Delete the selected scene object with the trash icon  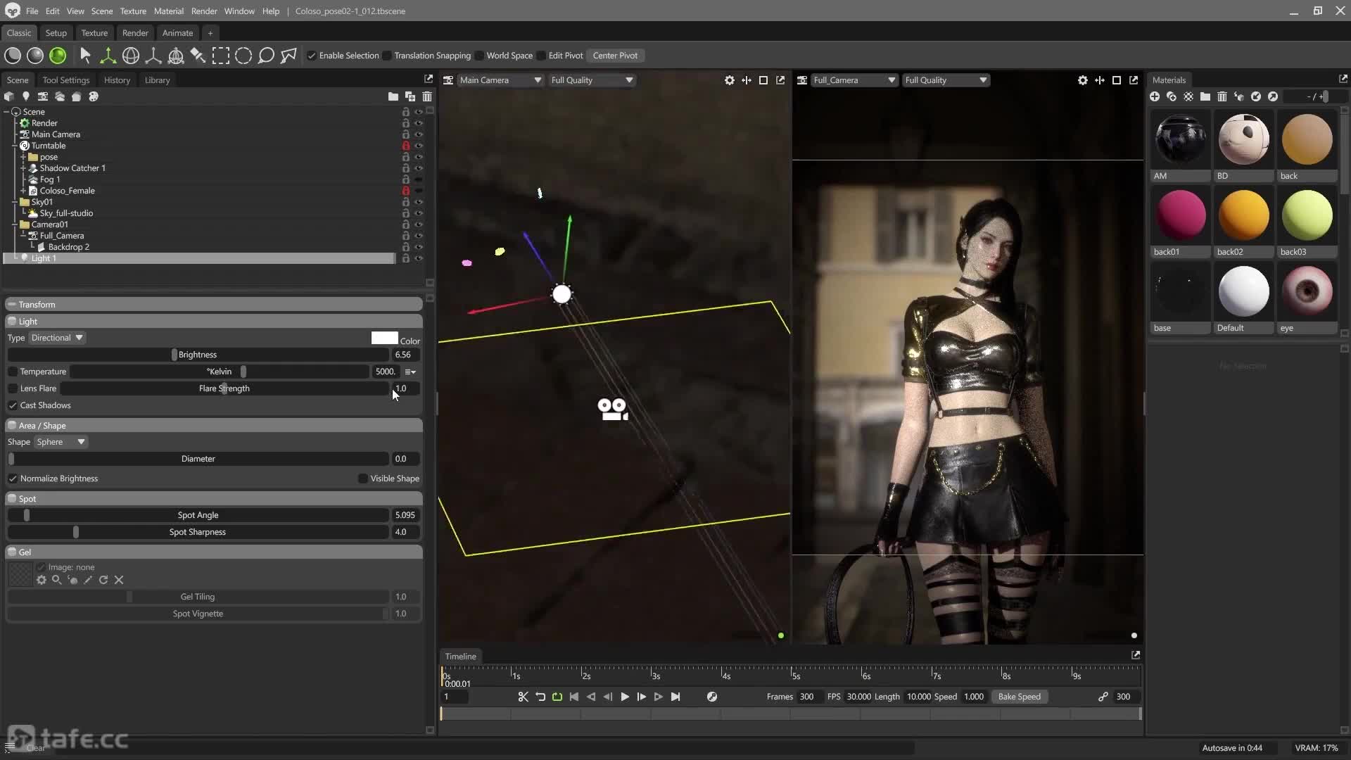click(427, 96)
